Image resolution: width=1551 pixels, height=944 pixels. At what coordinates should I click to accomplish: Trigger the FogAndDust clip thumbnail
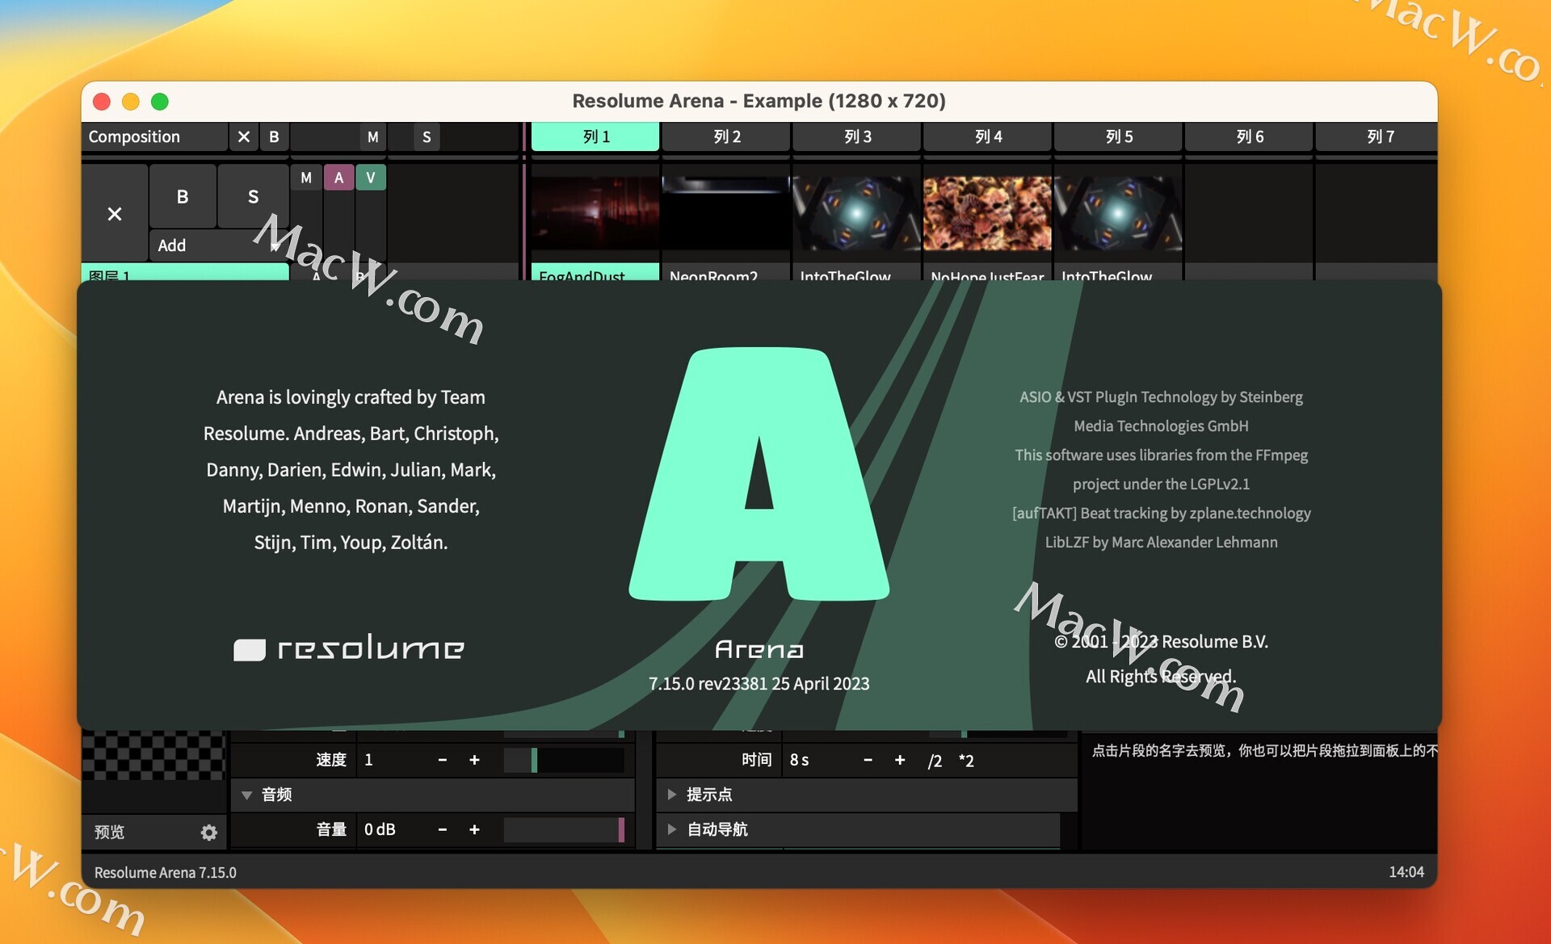(595, 213)
